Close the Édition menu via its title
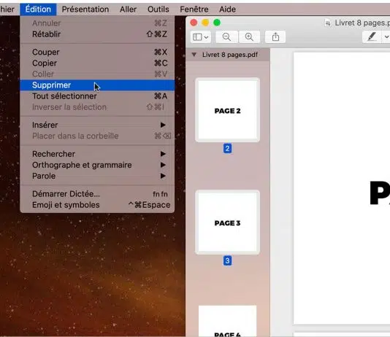 [x=38, y=9]
